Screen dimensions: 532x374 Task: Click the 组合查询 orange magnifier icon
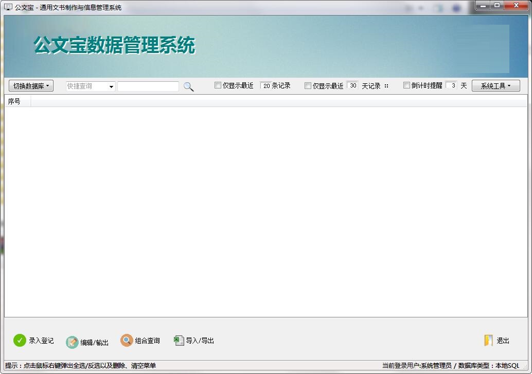tap(126, 341)
